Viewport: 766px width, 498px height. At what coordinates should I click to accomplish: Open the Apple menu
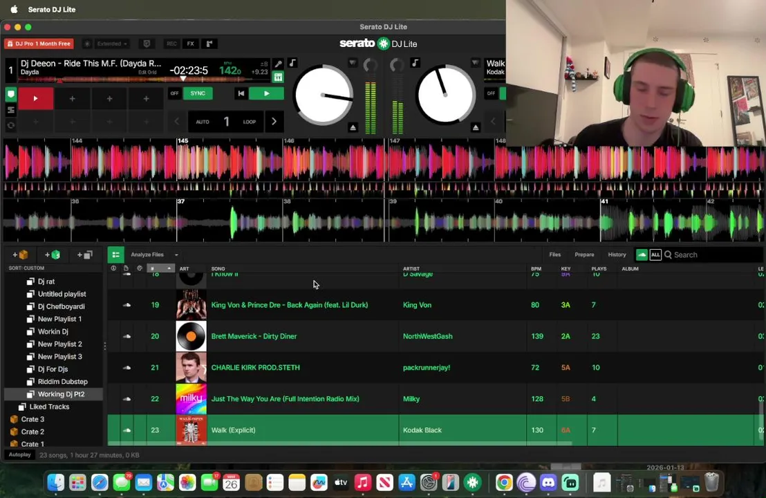[14, 9]
